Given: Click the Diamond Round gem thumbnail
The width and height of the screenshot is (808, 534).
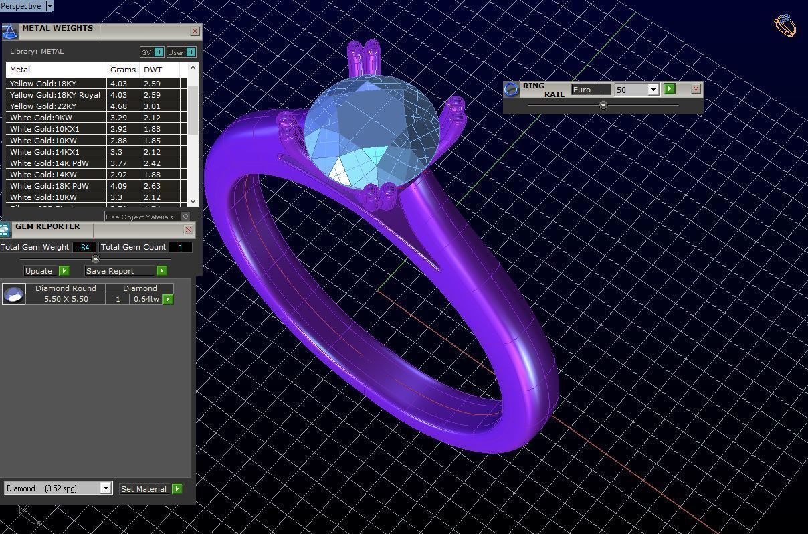Looking at the screenshot, I should [14, 294].
